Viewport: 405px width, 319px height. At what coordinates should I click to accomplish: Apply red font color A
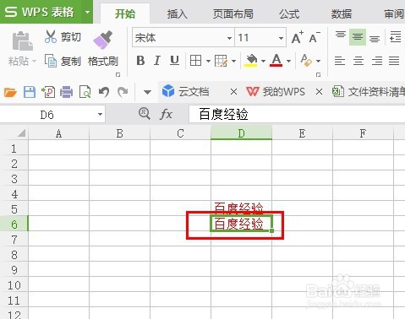(276, 61)
